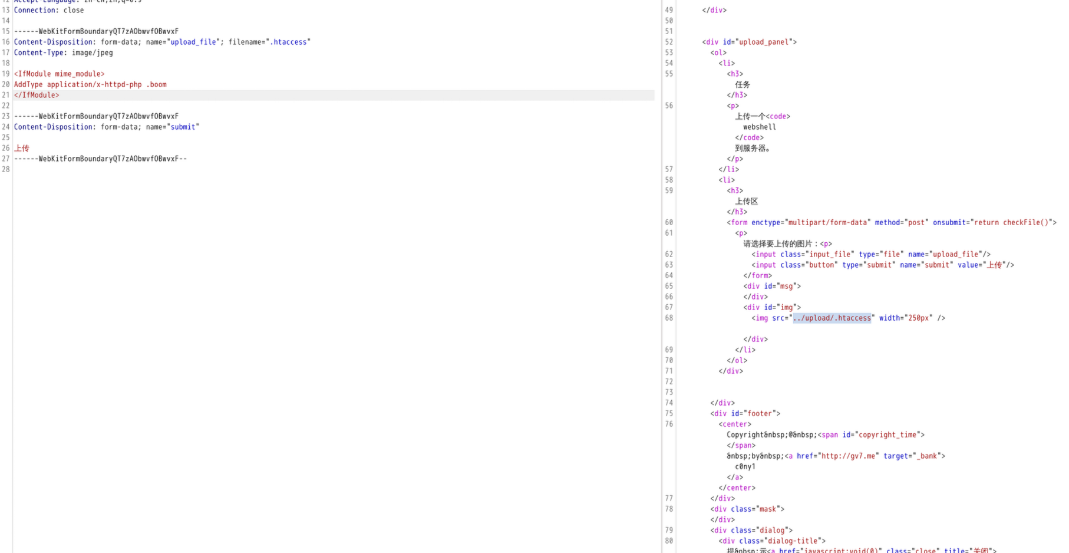Viewport: 1069px width, 553px height.
Task: Click the highlighted "../upload/.htaccess" image path
Action: 832,318
